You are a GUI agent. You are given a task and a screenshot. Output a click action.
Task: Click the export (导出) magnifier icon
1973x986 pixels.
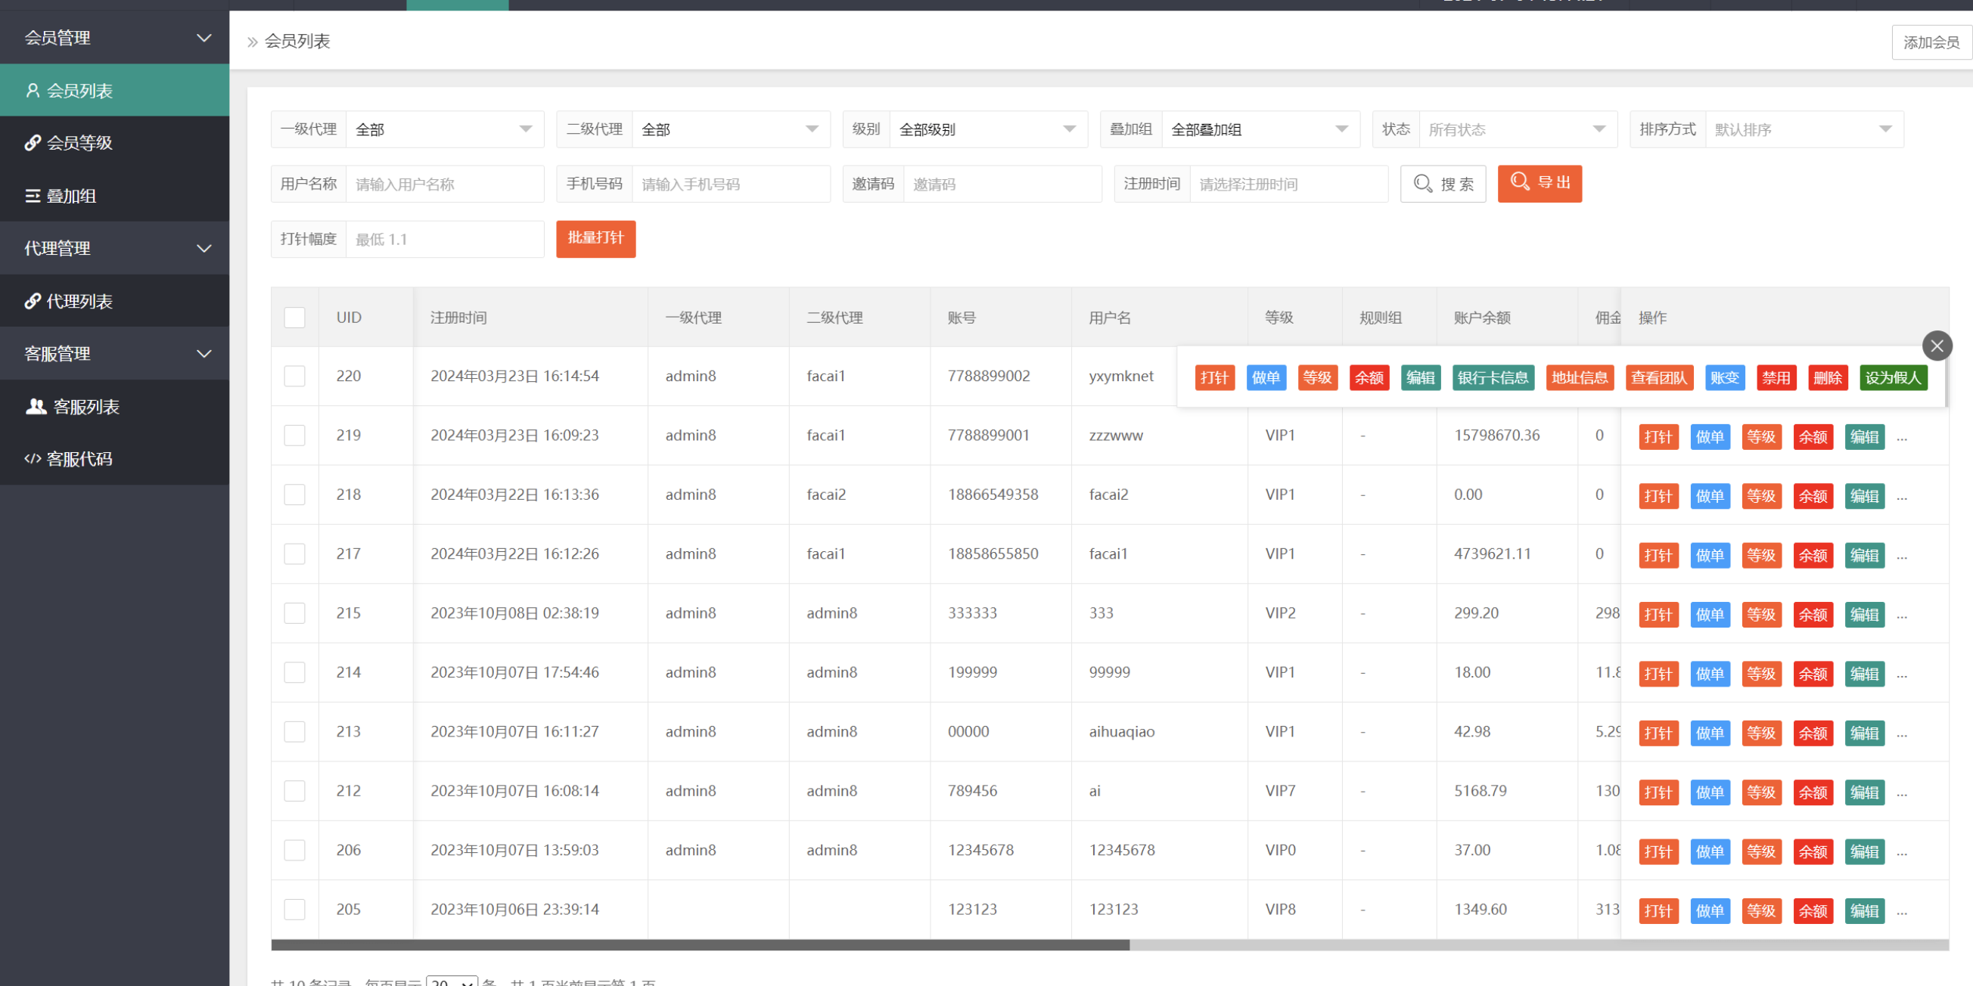(1519, 181)
